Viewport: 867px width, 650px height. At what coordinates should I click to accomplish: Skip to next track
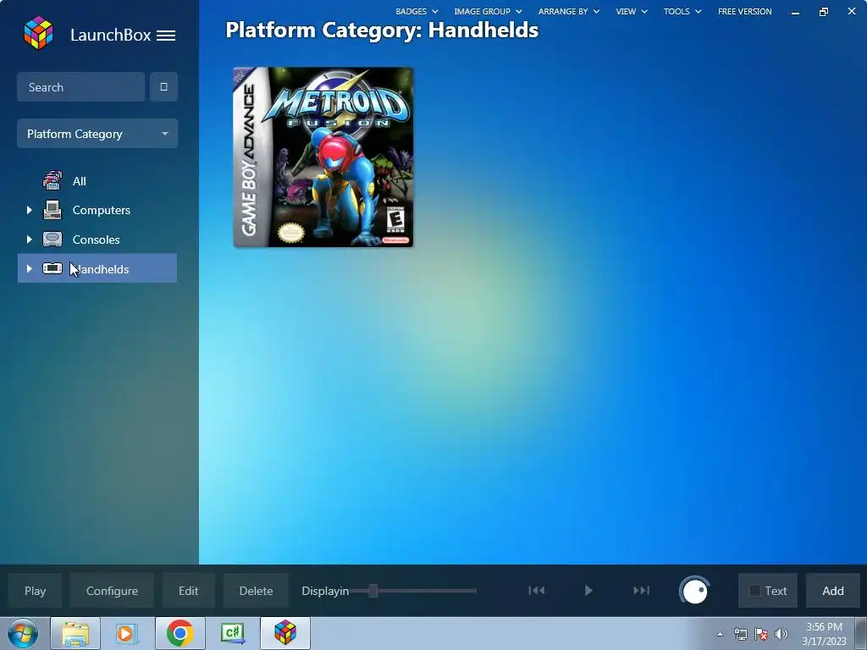click(641, 590)
